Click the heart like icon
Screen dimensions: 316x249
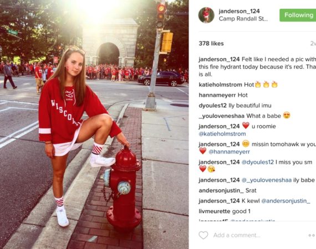(x=203, y=235)
